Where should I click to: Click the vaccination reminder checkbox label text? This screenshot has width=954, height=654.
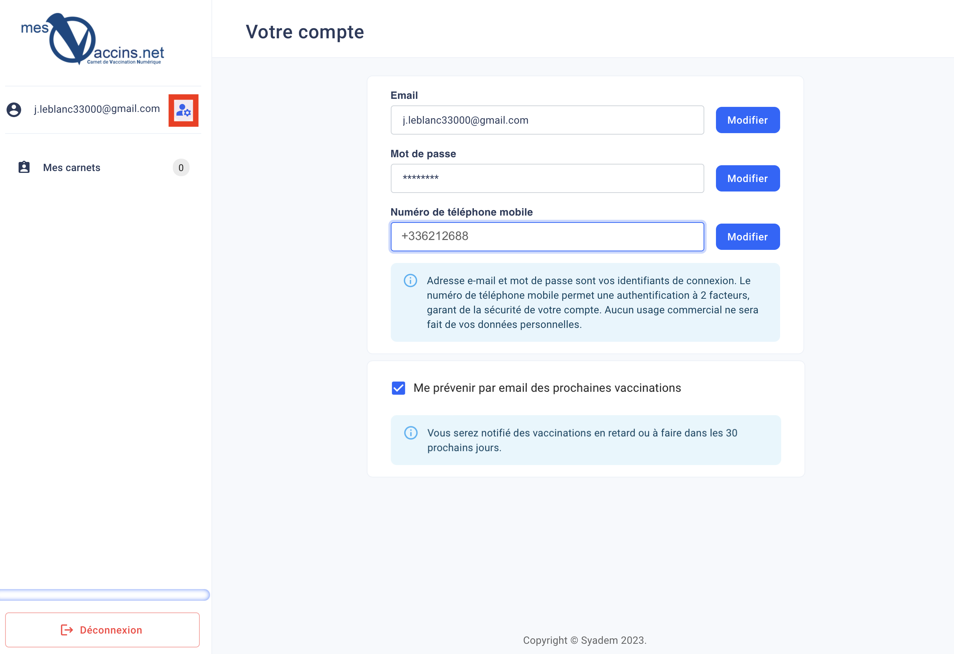pos(547,388)
